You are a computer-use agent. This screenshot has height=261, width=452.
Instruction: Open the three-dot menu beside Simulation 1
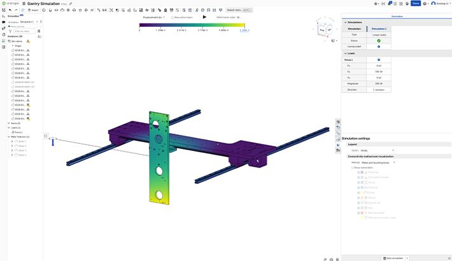click(41, 22)
